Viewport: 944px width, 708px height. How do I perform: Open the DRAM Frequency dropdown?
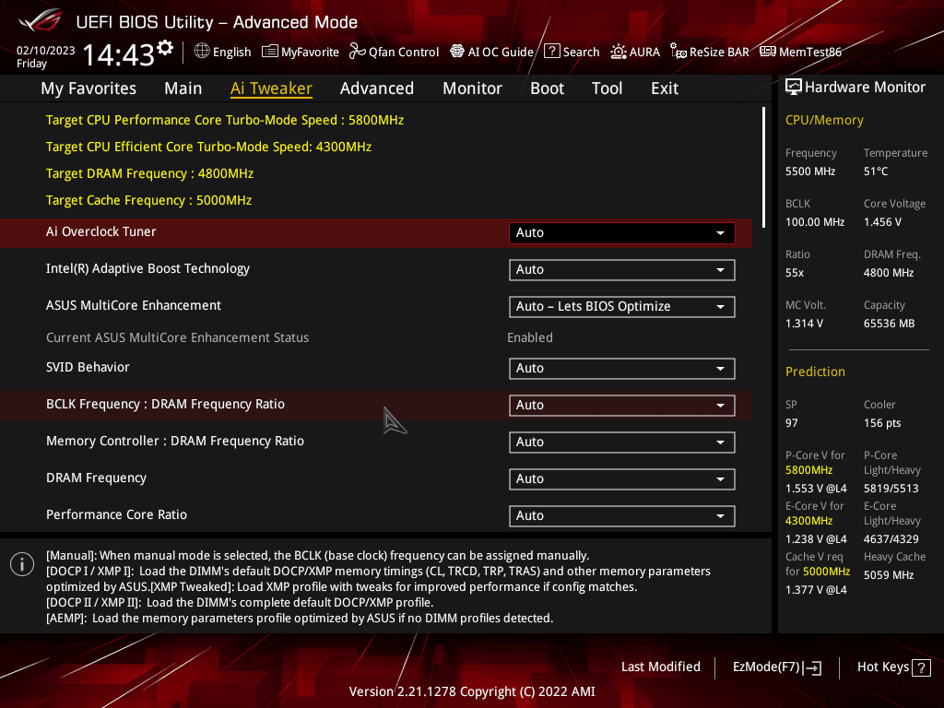pos(622,478)
